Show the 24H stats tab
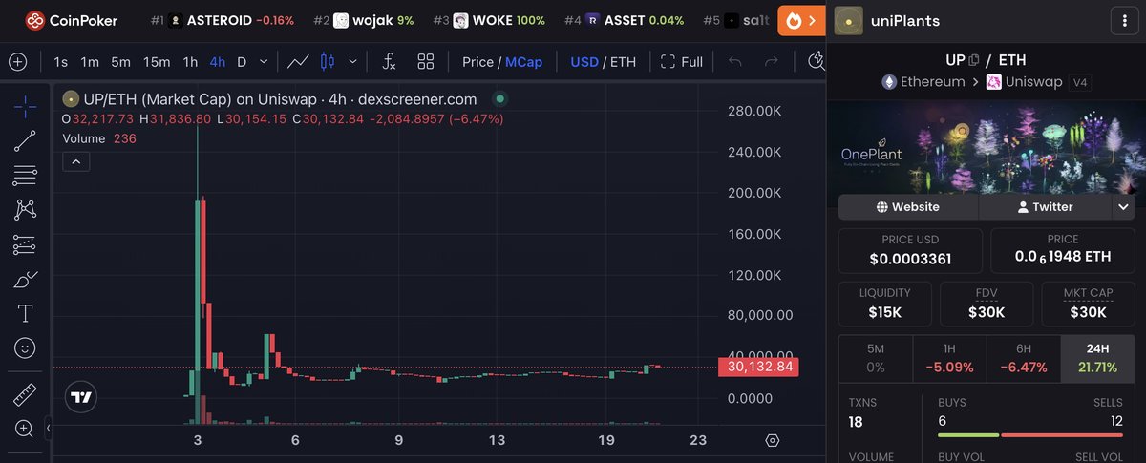 [1097, 357]
